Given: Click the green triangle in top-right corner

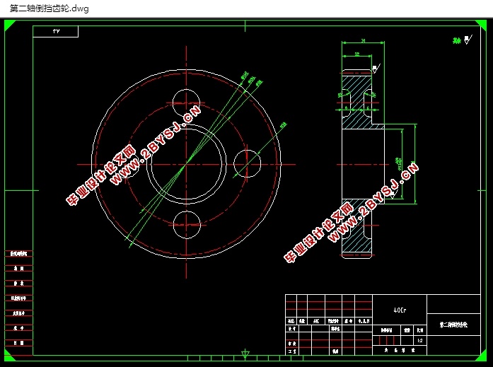Looking at the screenshot, I should (482, 25).
